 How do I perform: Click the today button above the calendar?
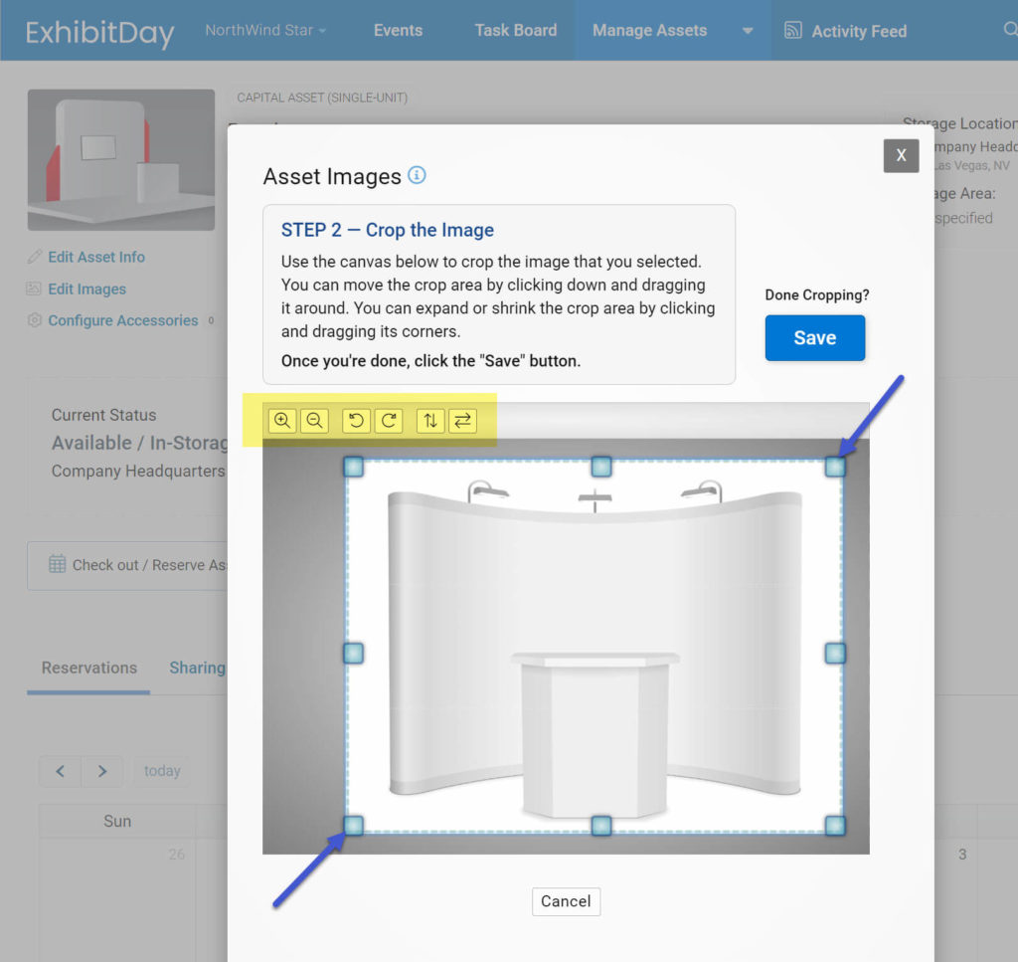[x=161, y=770]
